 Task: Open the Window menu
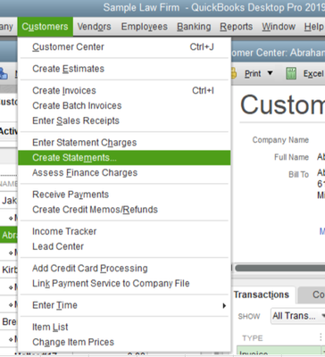[279, 27]
